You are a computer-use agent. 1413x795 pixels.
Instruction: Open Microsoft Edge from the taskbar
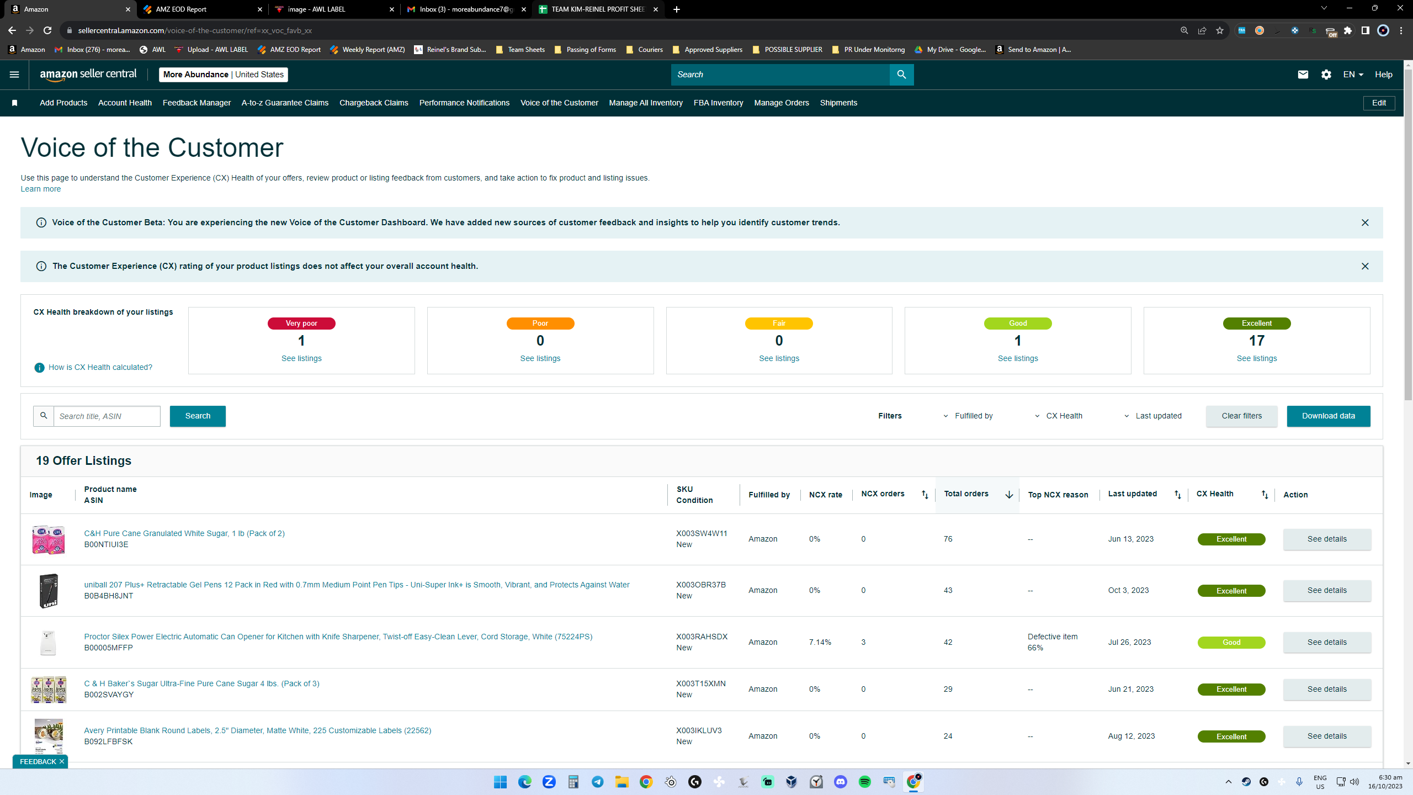[525, 782]
